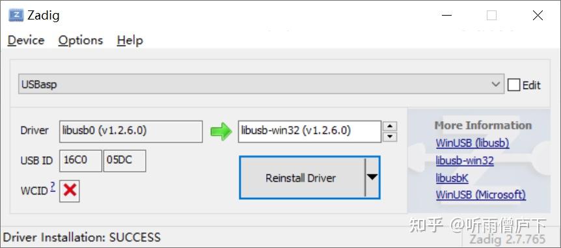The height and width of the screenshot is (248, 561).
Task: Click the 16C0 USB vendor ID field
Action: tap(81, 161)
